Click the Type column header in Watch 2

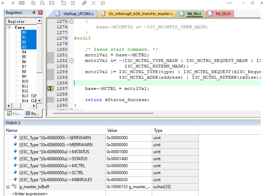point(175,130)
